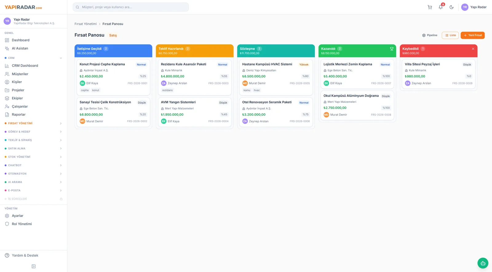Toggle dark mode moon icon

(x=451, y=7)
